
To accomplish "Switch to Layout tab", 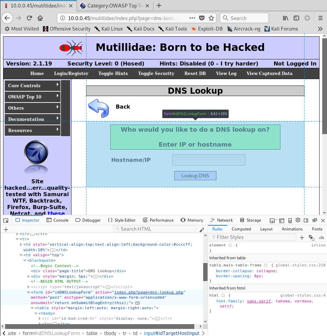I will click(266, 229).
